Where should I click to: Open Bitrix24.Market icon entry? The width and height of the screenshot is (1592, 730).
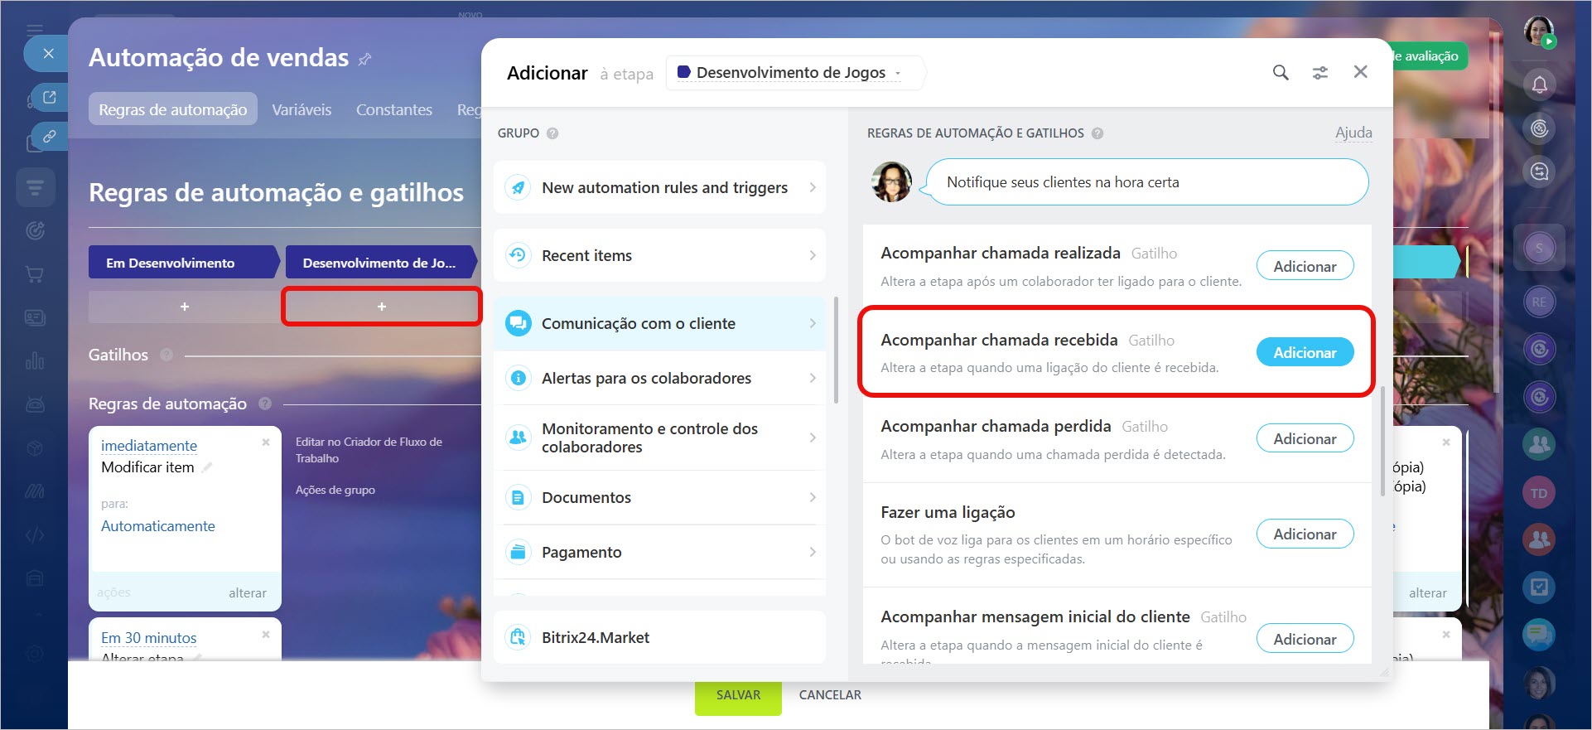pos(518,637)
